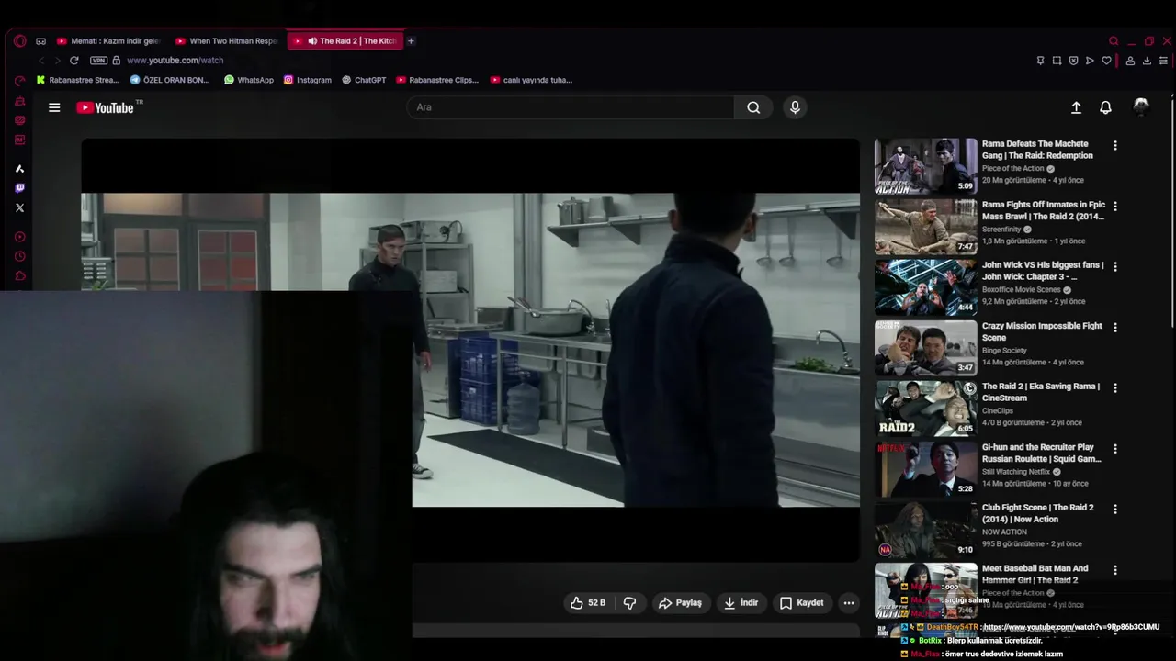Open Rama Fights Off Inmates video thumbnail
The height and width of the screenshot is (661, 1176).
tap(925, 227)
